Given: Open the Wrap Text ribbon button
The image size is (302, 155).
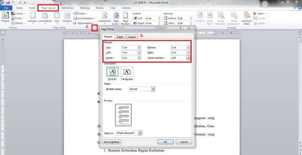Looking at the screenshot, I should (210, 18).
